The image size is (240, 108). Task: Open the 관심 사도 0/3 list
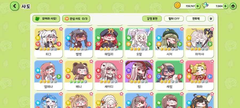(76, 19)
